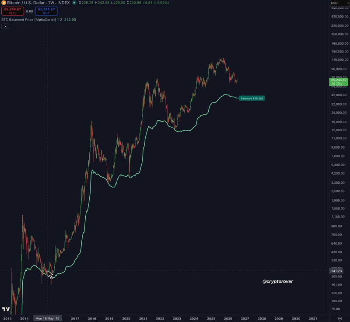Click the 2021 year on time axis
Screen dimensions: 350x322
[143, 318]
